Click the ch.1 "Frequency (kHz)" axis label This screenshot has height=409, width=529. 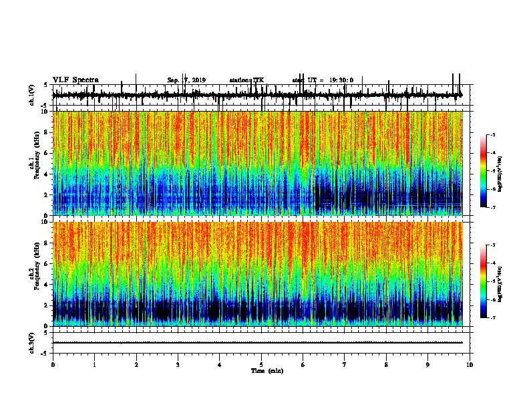point(37,155)
